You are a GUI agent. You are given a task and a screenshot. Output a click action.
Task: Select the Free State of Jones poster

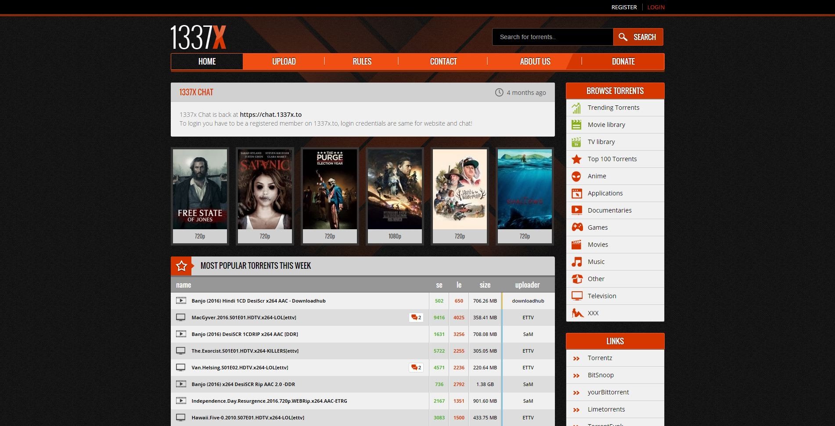[x=200, y=189]
